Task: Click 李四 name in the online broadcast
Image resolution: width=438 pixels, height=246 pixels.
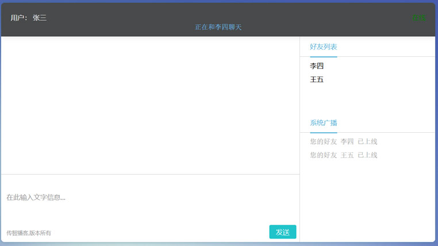Action: (x=347, y=141)
